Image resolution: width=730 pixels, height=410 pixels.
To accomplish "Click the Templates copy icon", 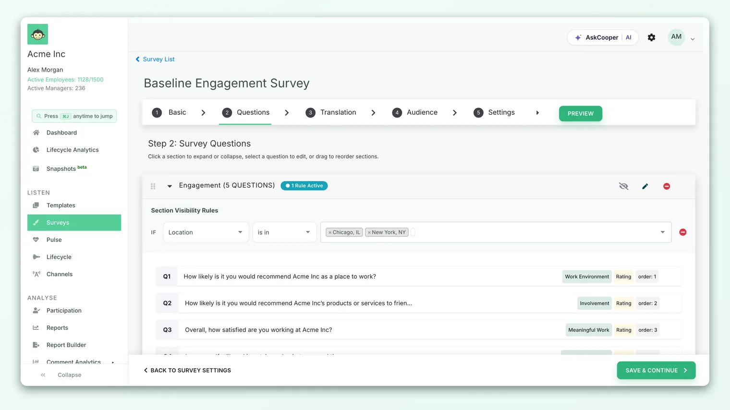I will [36, 205].
